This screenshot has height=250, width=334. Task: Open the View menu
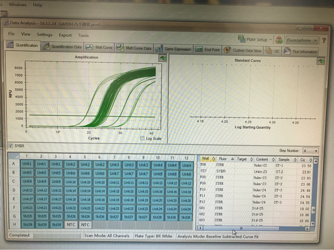pyautogui.click(x=25, y=34)
